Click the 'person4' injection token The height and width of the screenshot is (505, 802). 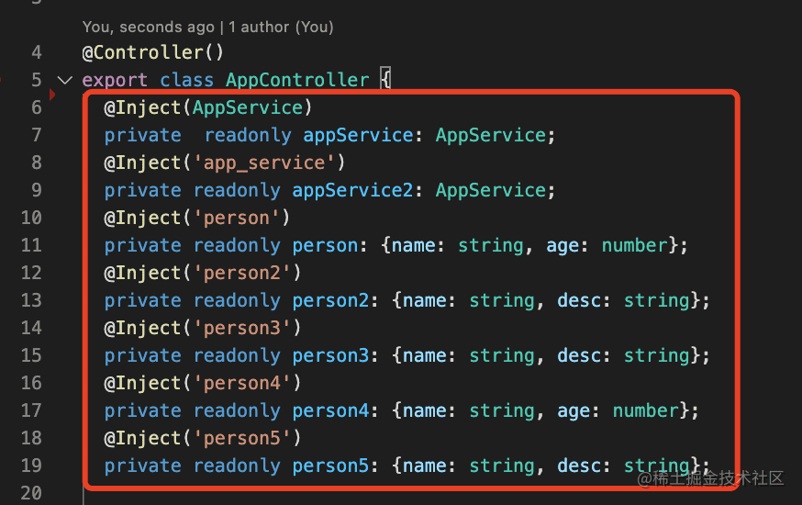tap(242, 383)
